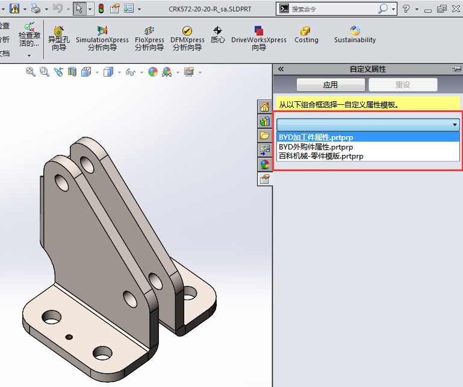Image resolution: width=463 pixels, height=387 pixels.
Task: Expand Hide/Show Items dropdown arrow
Action: click(141, 72)
